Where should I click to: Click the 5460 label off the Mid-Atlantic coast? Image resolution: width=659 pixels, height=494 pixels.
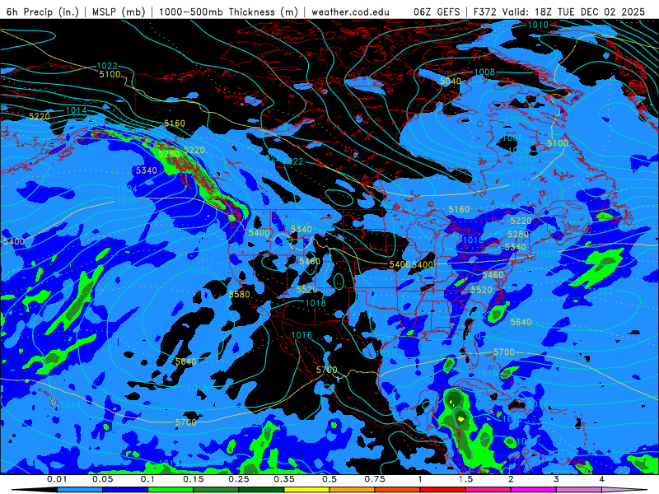tap(493, 275)
